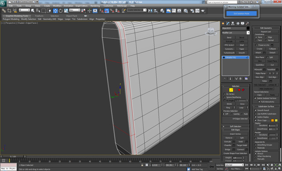Viewport: 282px width, 171px height.
Task: Open the key mode Selected dropdown
Action: pyautogui.click(x=234, y=165)
